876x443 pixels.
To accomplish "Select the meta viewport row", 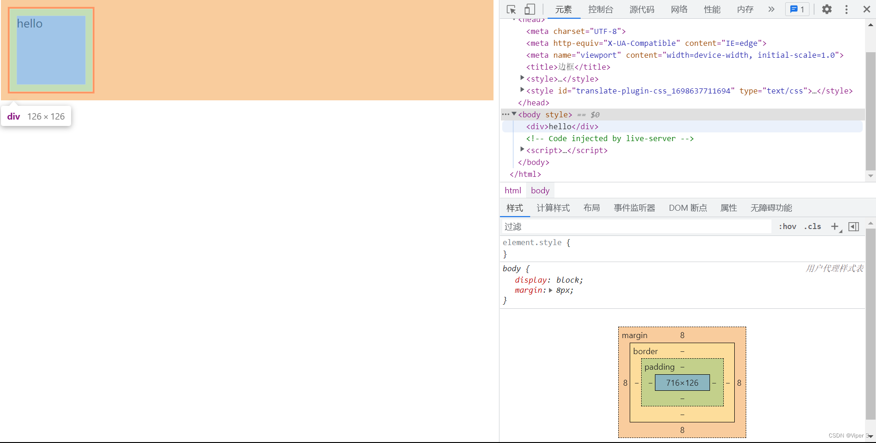I will click(x=685, y=55).
